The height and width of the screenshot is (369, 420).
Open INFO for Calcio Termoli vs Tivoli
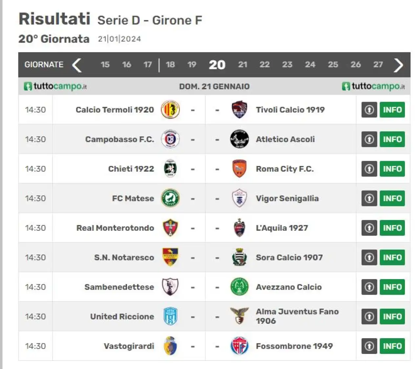pyautogui.click(x=392, y=110)
